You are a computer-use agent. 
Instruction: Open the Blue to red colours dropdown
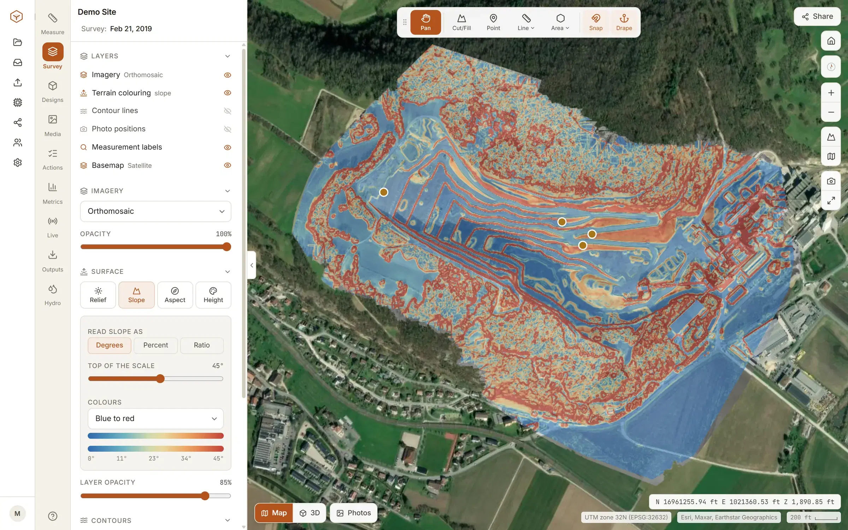click(155, 418)
